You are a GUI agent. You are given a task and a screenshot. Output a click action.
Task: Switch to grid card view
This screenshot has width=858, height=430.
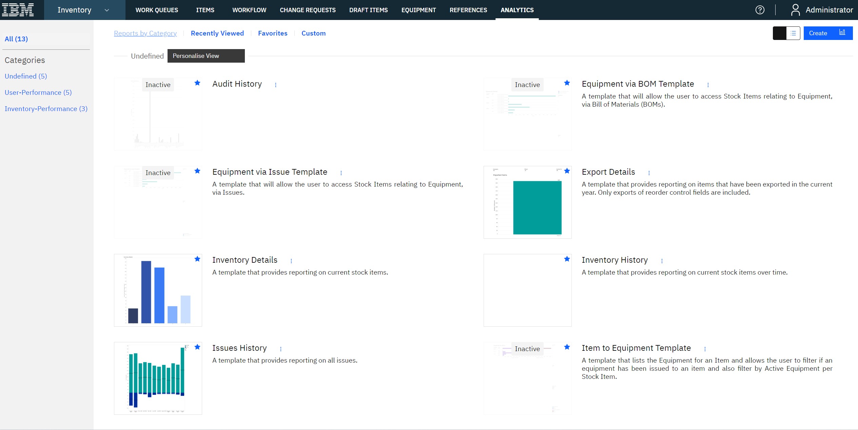click(x=780, y=33)
